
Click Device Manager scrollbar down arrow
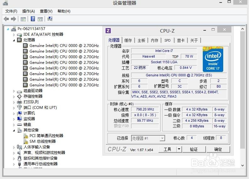click(x=242, y=166)
